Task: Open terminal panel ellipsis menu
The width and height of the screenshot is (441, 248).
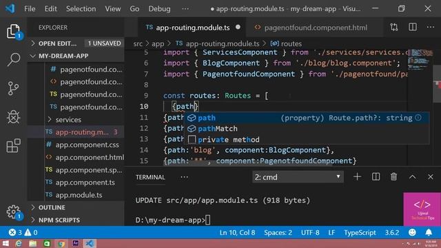Action: point(184,177)
